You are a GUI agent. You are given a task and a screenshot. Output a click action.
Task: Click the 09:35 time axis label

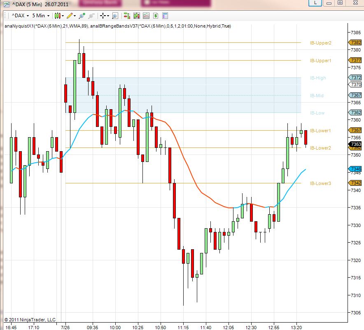pos(92,328)
